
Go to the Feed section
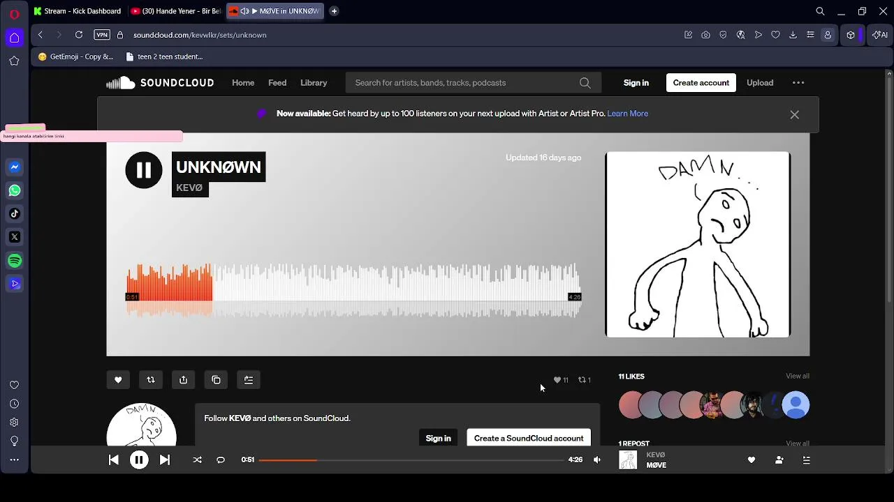pos(277,82)
